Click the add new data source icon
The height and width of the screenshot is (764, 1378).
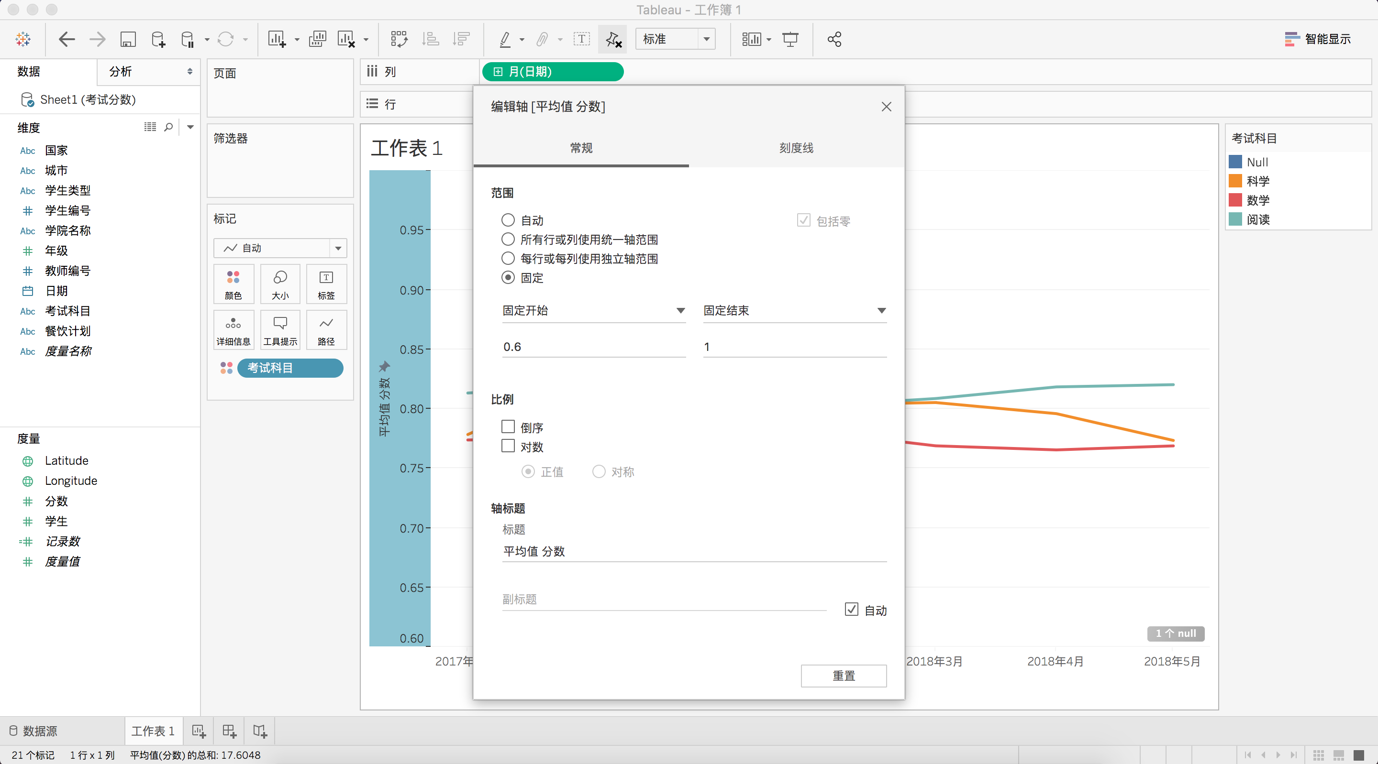[x=158, y=39]
